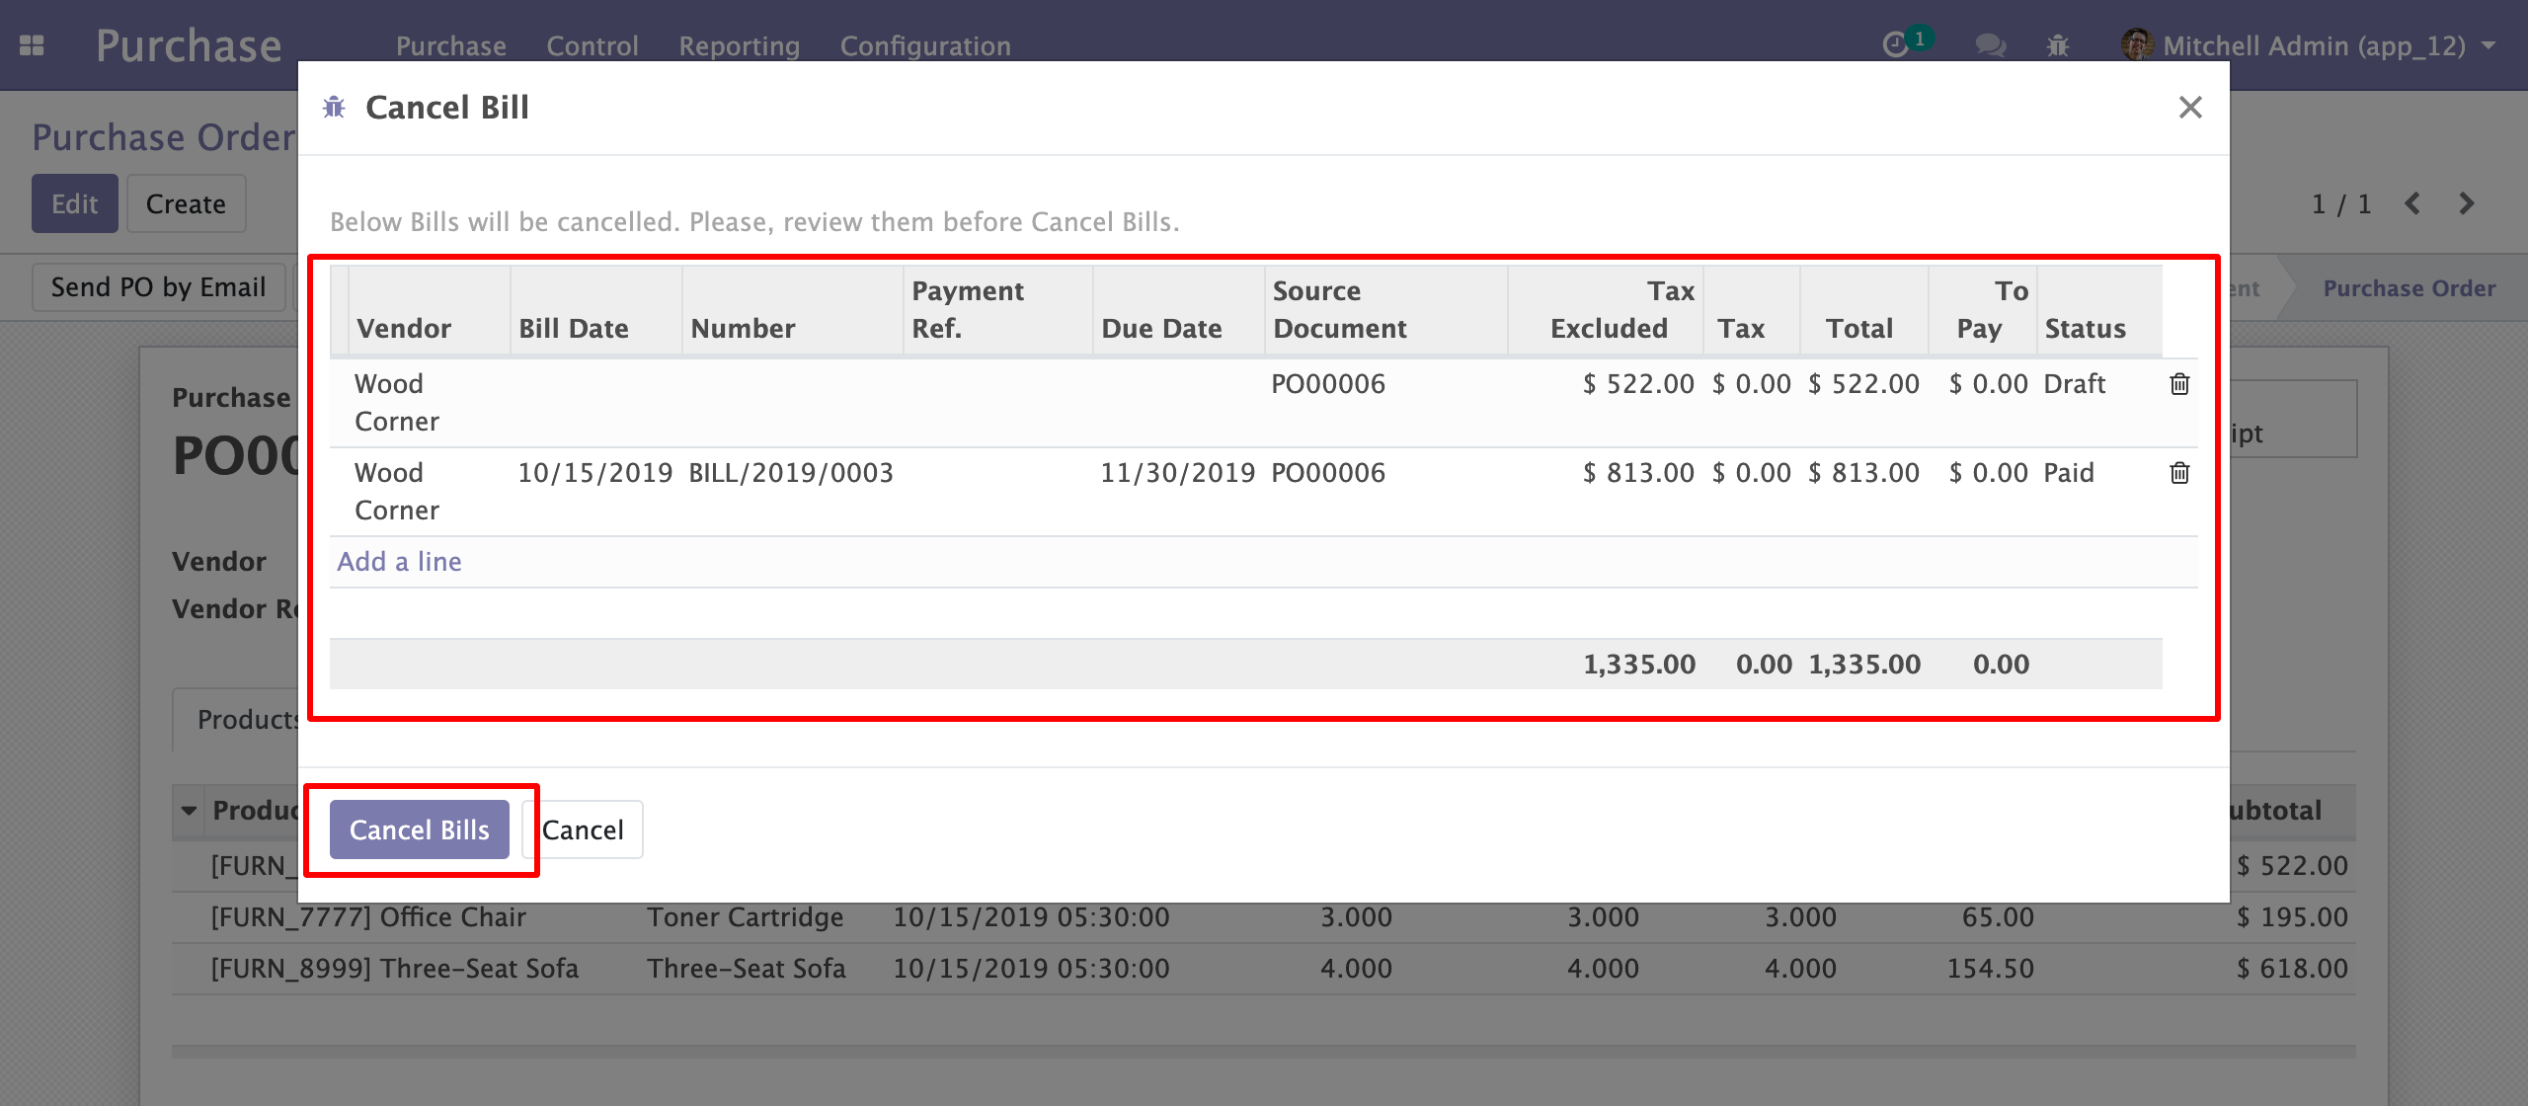Sort the list by Status column header
Viewport: 2528px width, 1106px height.
point(2085,328)
